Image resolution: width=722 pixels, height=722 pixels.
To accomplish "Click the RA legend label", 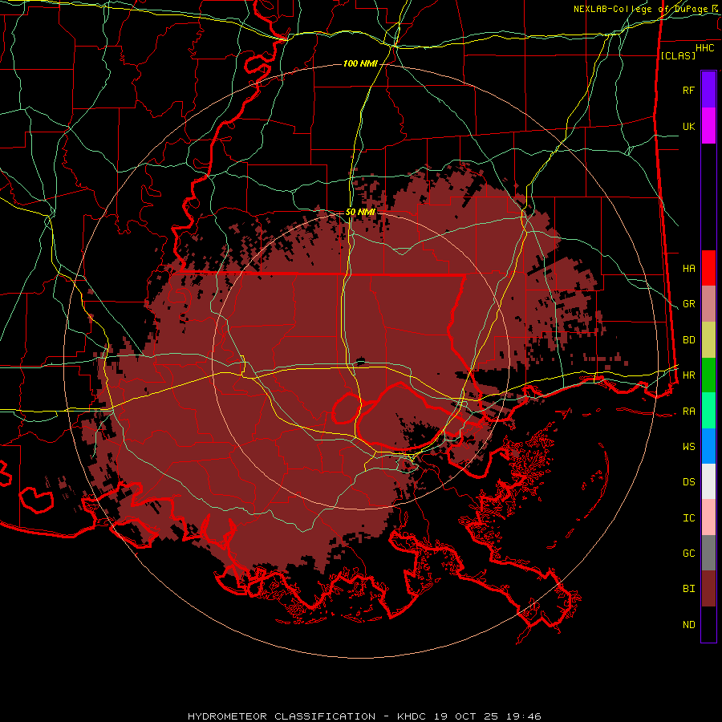I will pos(688,412).
